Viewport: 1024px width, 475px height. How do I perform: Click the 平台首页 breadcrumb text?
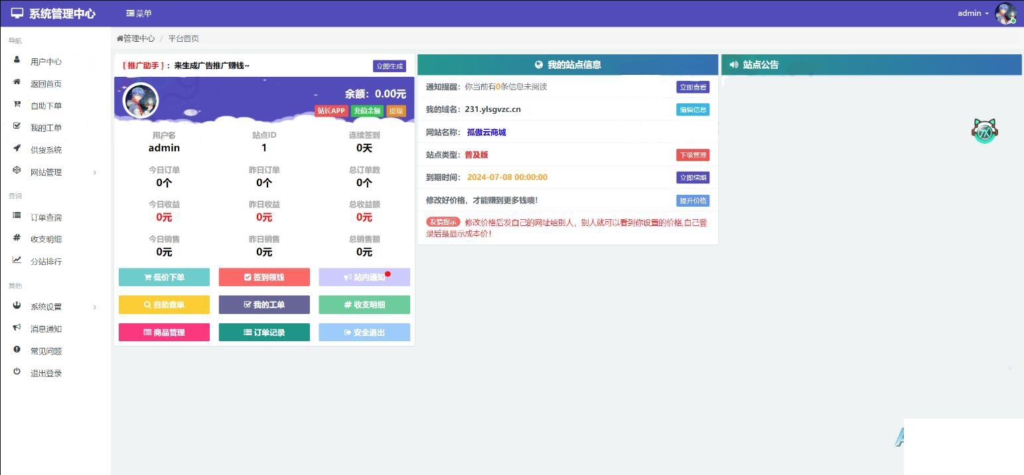tap(184, 38)
